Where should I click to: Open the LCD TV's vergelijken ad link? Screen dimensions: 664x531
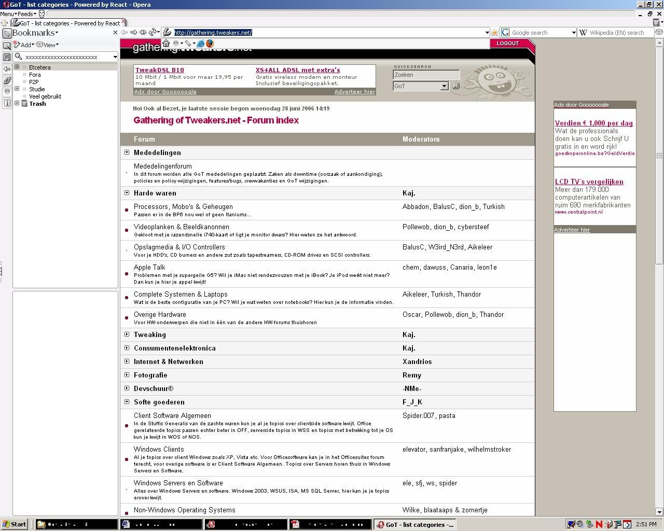589,181
